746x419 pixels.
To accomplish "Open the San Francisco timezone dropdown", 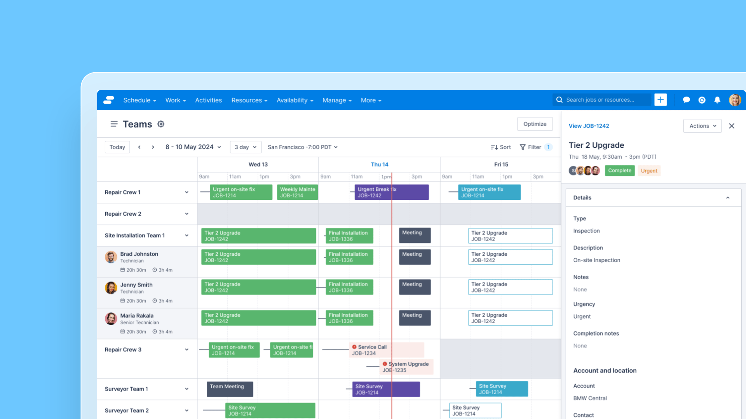I will 303,147.
